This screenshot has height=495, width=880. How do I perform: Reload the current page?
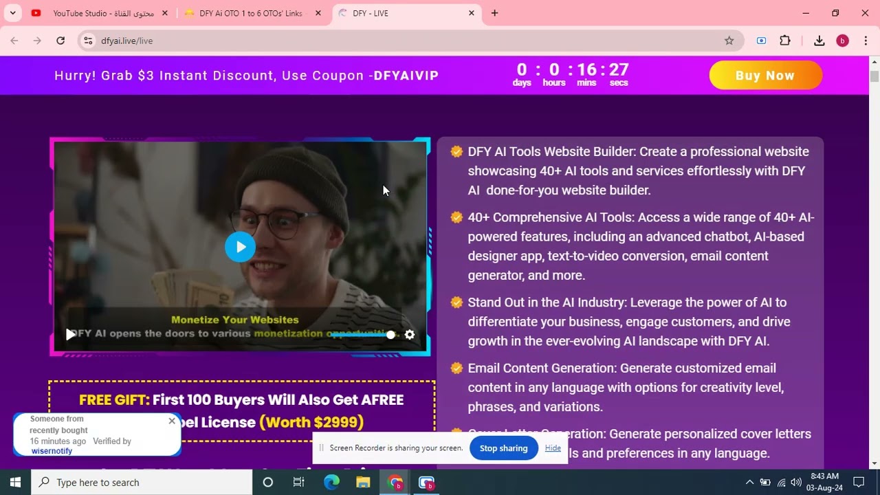coord(60,41)
